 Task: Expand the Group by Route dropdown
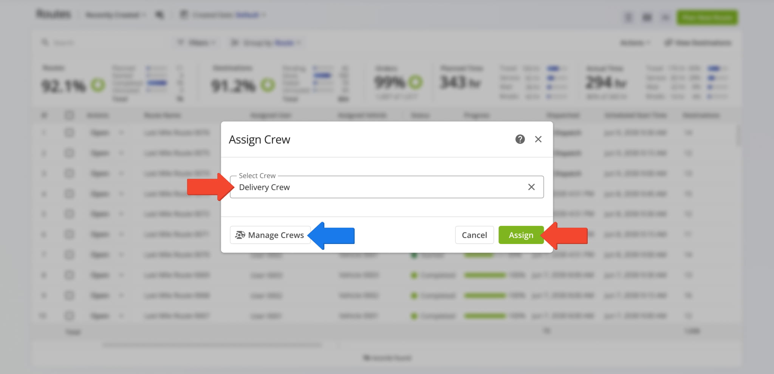266,43
